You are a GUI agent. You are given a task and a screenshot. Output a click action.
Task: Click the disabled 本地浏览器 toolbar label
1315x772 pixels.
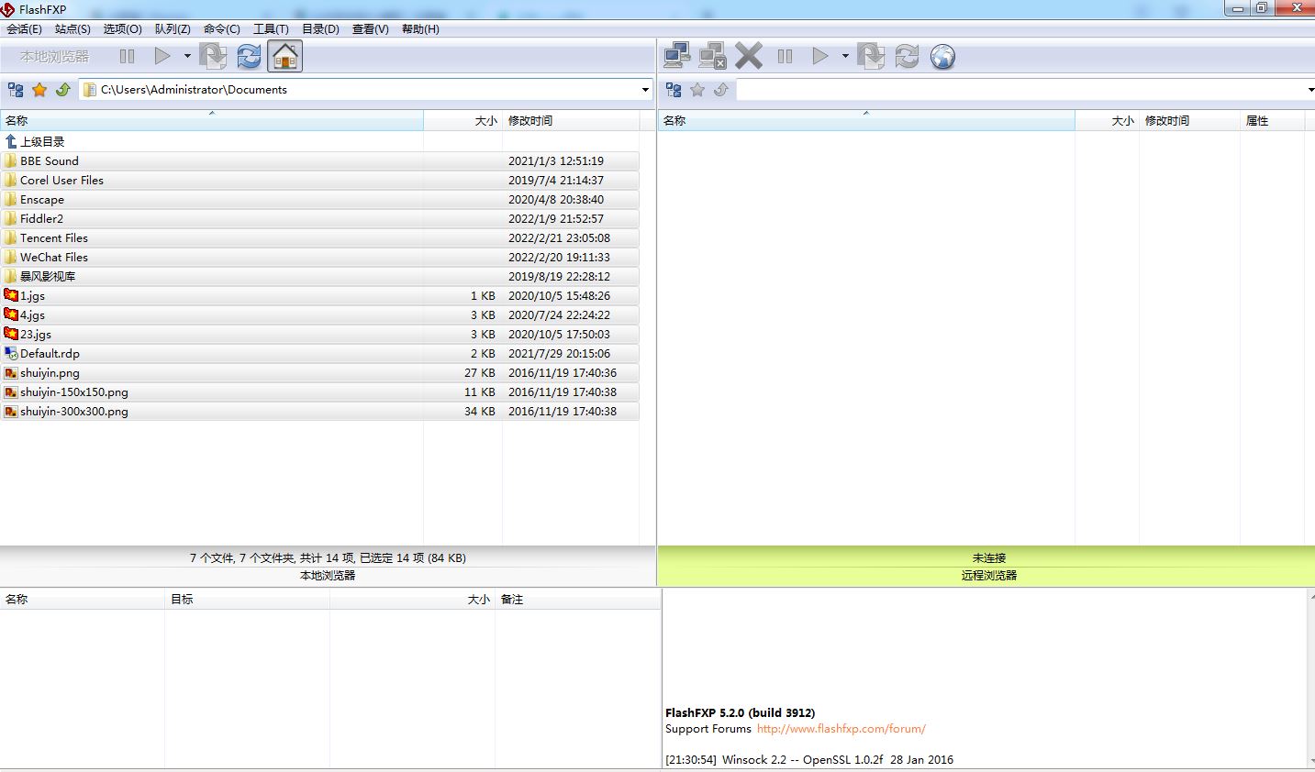[55, 57]
